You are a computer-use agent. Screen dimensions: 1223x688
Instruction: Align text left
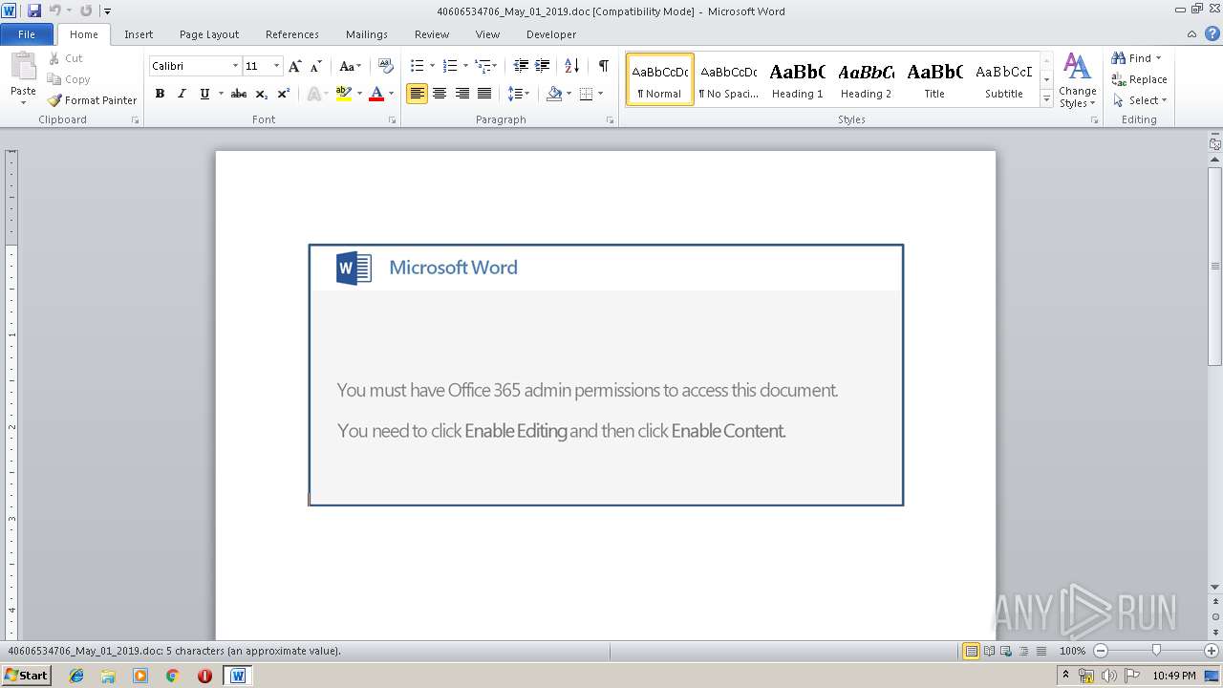417,94
